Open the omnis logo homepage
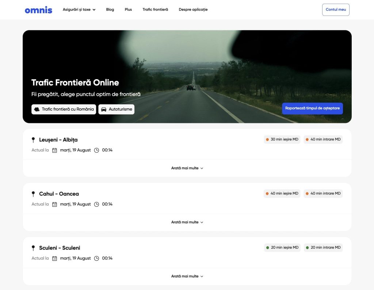The image size is (374, 290). [x=38, y=10]
